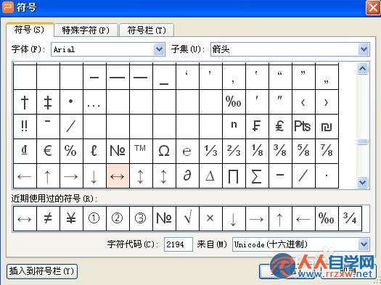Viewport: 381px width, 285px height.
Task: Select the two thirds ⅔ fraction
Action: pyautogui.click(x=234, y=151)
